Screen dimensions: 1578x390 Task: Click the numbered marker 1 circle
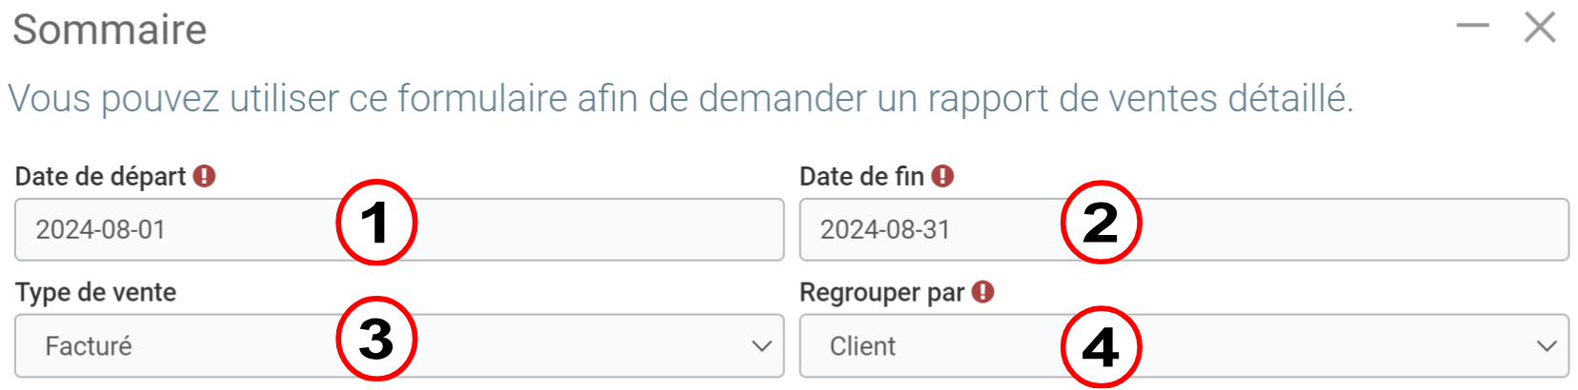pos(376,224)
